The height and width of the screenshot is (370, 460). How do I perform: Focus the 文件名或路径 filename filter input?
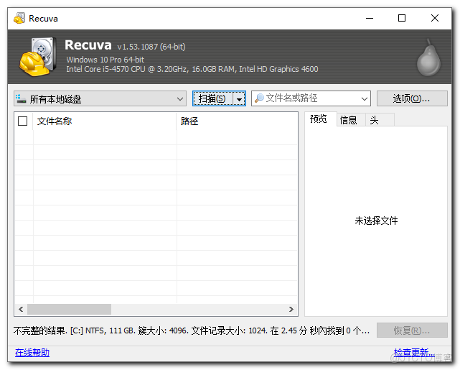(311, 98)
